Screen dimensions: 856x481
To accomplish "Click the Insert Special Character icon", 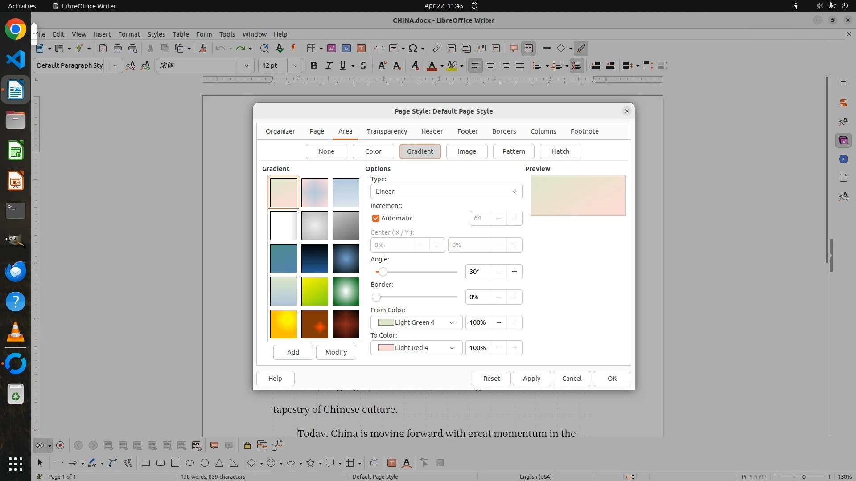I will pos(413,49).
